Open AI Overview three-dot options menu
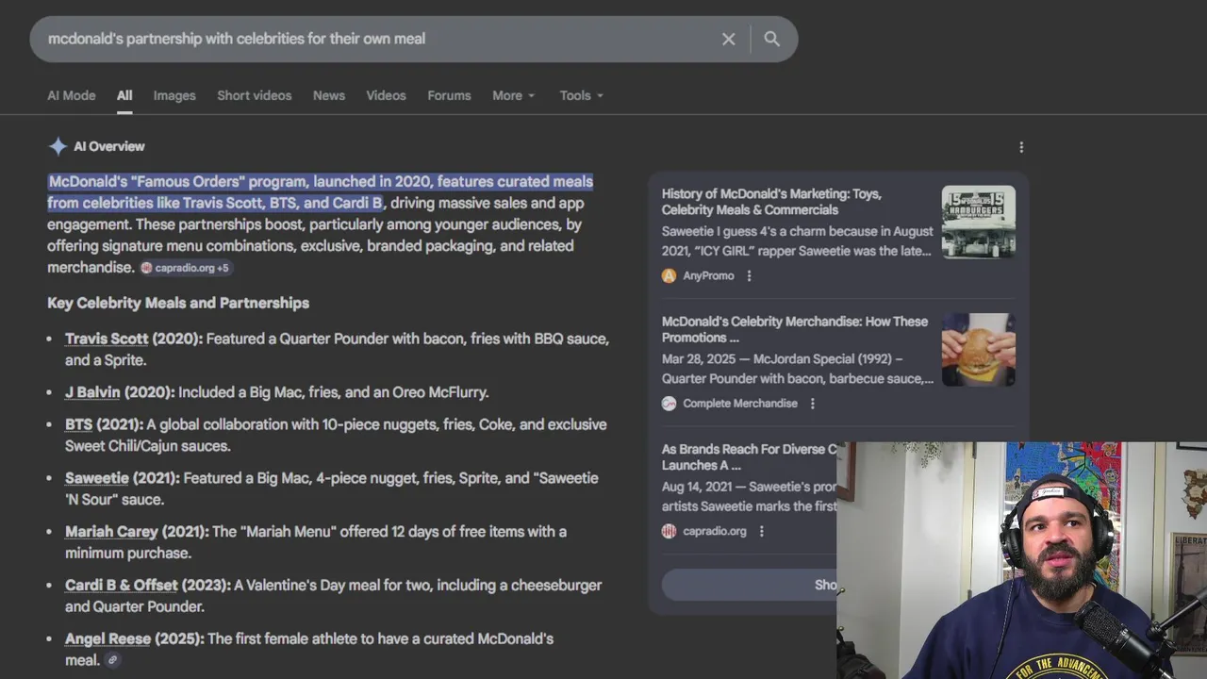 tap(1021, 147)
